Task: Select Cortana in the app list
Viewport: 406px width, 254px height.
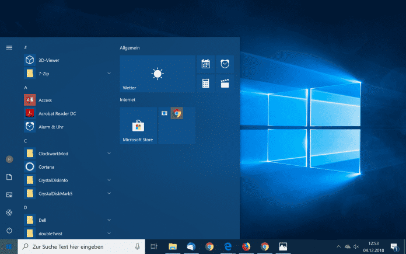Action: point(47,166)
